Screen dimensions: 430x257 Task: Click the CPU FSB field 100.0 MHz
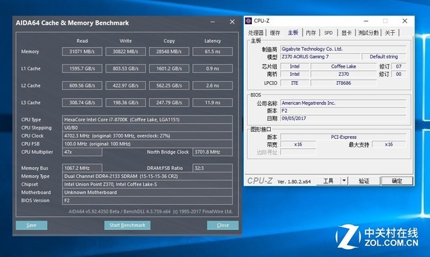[x=147, y=144]
